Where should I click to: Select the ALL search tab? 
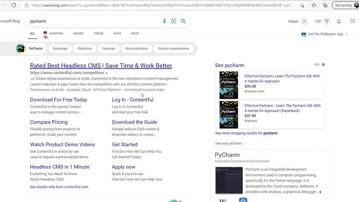coord(33,34)
